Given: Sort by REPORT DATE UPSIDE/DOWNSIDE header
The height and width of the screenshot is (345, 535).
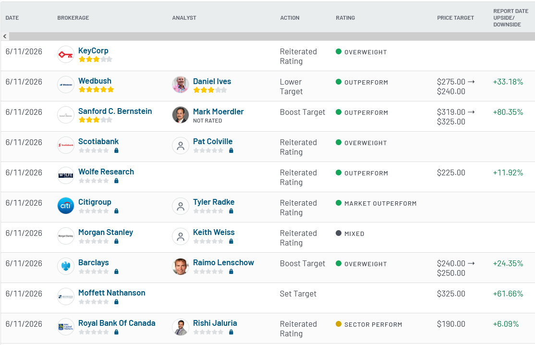Looking at the screenshot, I should 511,18.
